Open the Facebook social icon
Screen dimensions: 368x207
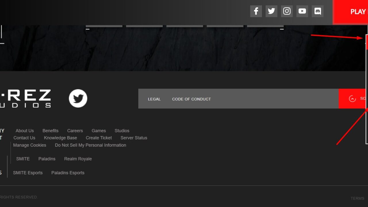(x=256, y=11)
